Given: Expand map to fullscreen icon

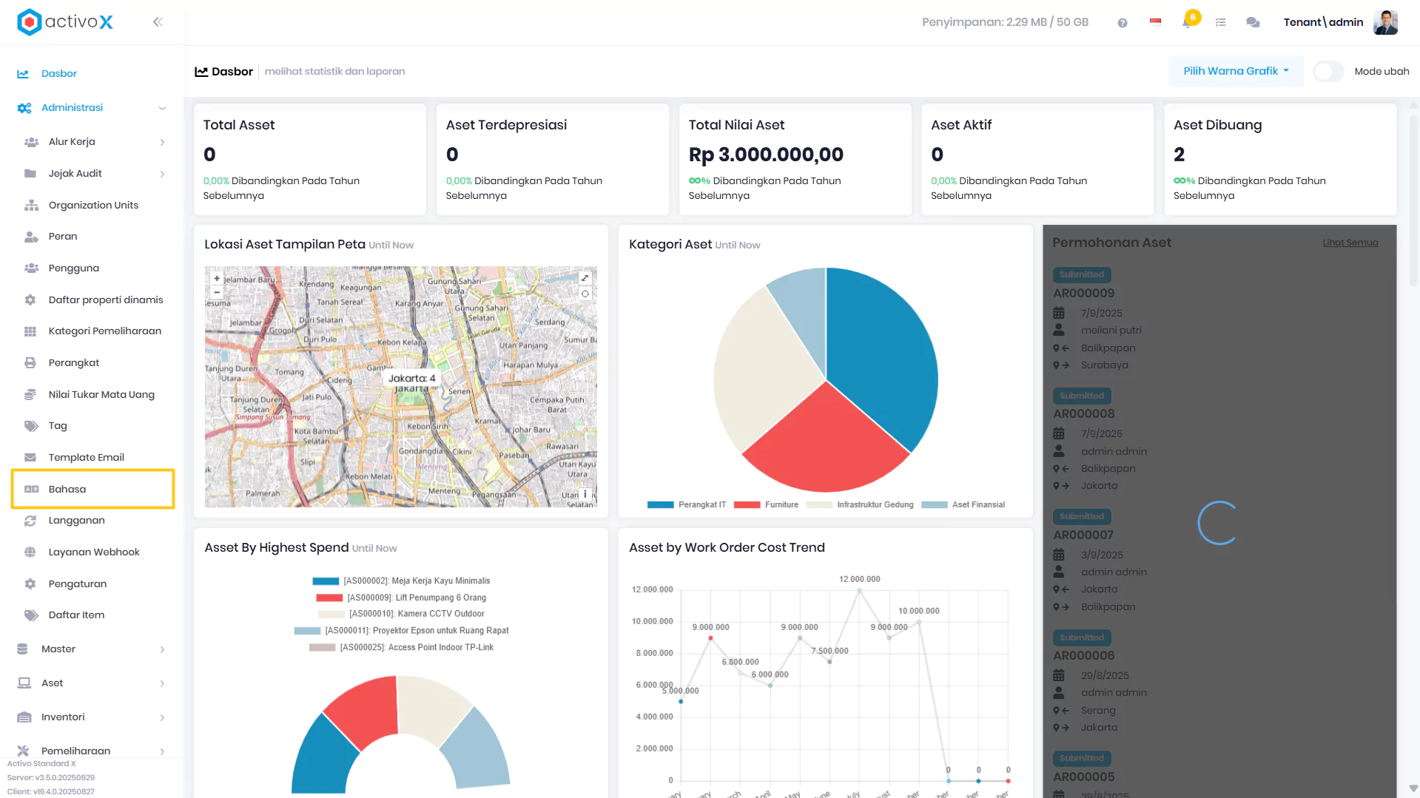Looking at the screenshot, I should click(x=585, y=278).
